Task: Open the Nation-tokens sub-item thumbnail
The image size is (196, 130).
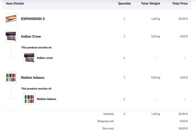Action: 29,99
